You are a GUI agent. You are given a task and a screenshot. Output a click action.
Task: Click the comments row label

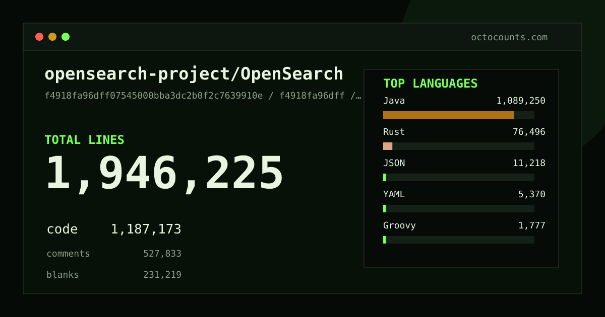[x=68, y=254]
